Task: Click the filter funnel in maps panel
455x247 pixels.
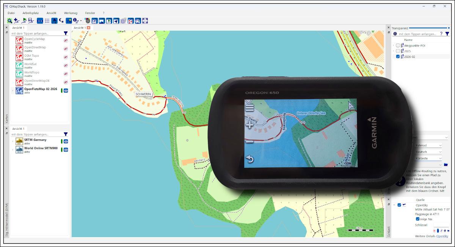Action: point(66,33)
